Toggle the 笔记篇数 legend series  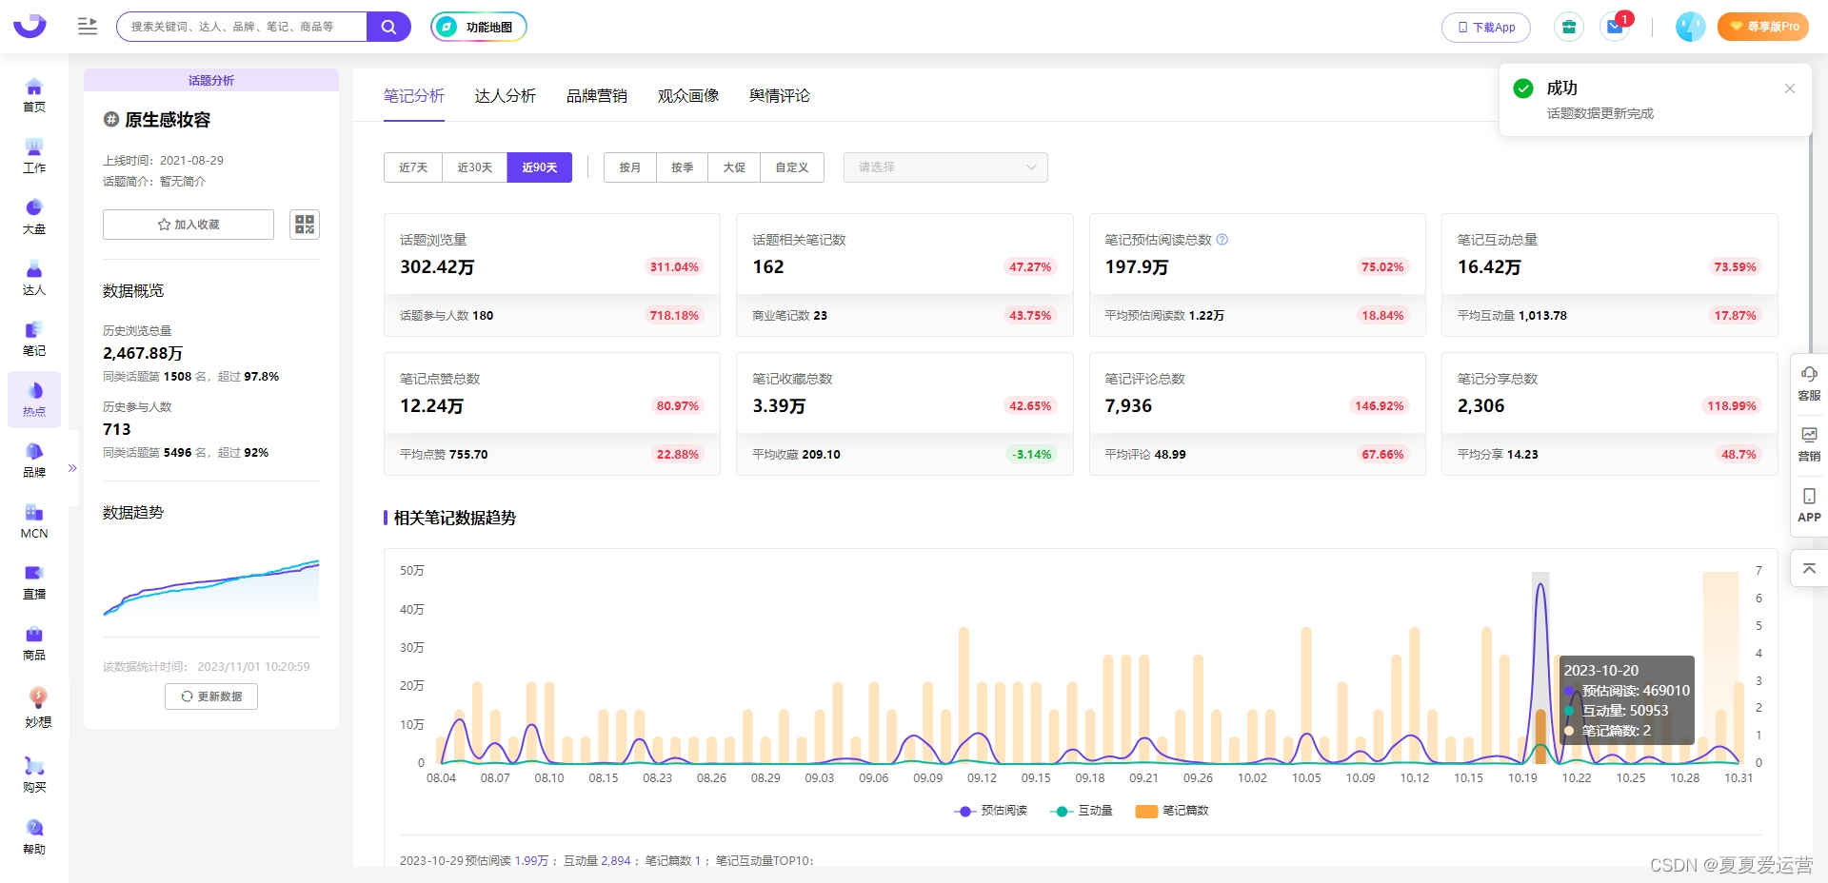click(1172, 811)
